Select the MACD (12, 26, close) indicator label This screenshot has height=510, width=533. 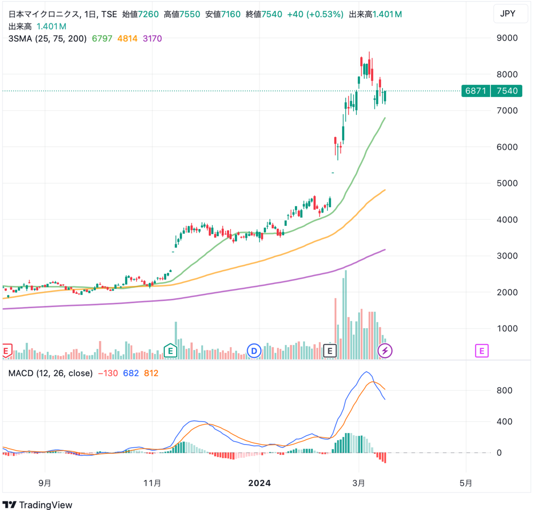click(51, 373)
